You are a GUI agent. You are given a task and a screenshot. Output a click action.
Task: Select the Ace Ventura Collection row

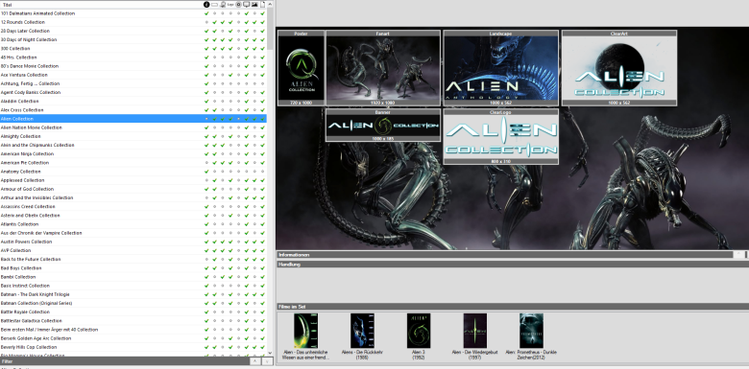[133, 75]
